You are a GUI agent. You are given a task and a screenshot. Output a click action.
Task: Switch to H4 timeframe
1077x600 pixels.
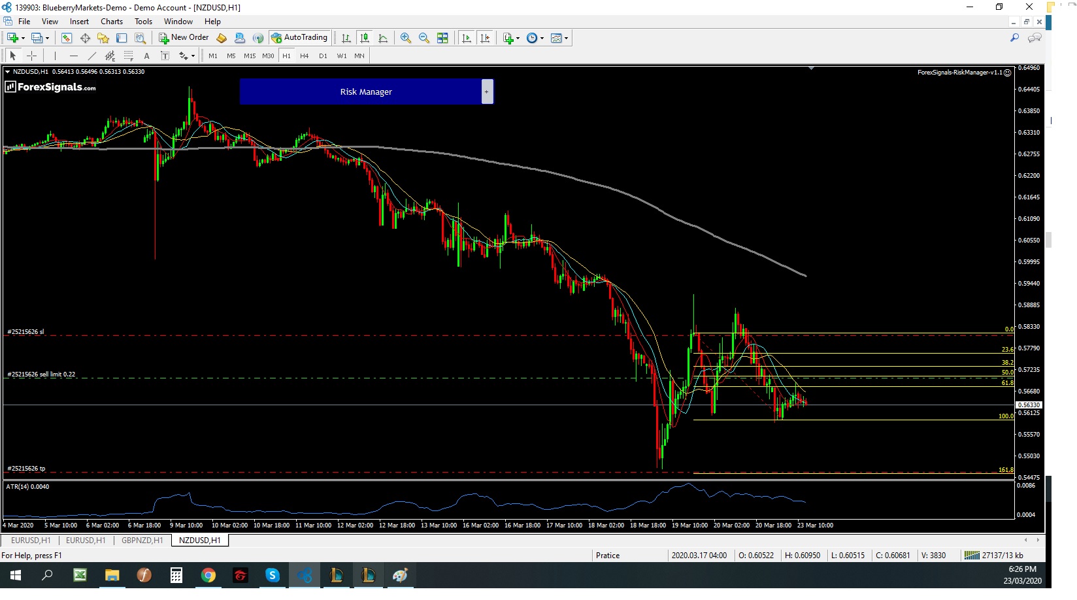point(305,56)
